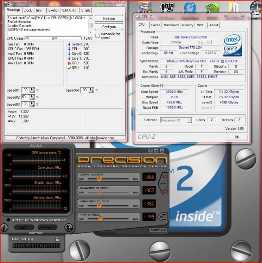Click the SpeedFan log scroll-down arrow

tap(90, 32)
